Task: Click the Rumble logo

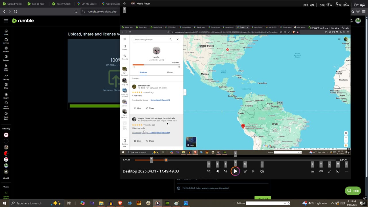Action: point(23,21)
